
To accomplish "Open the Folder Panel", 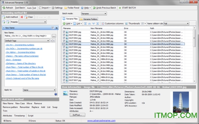I will point(72,8).
